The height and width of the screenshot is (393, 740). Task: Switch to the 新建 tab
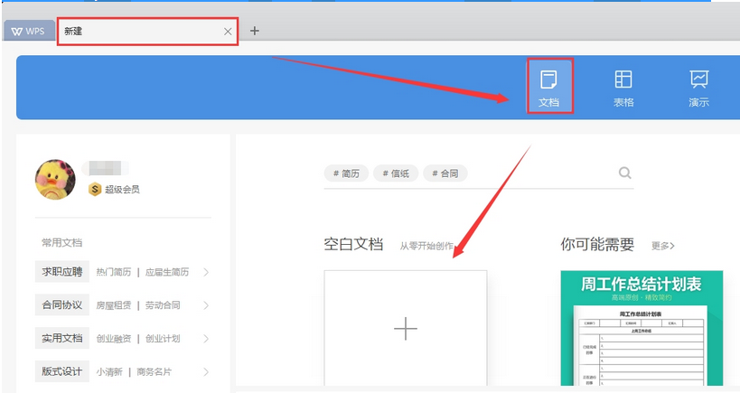[136, 32]
